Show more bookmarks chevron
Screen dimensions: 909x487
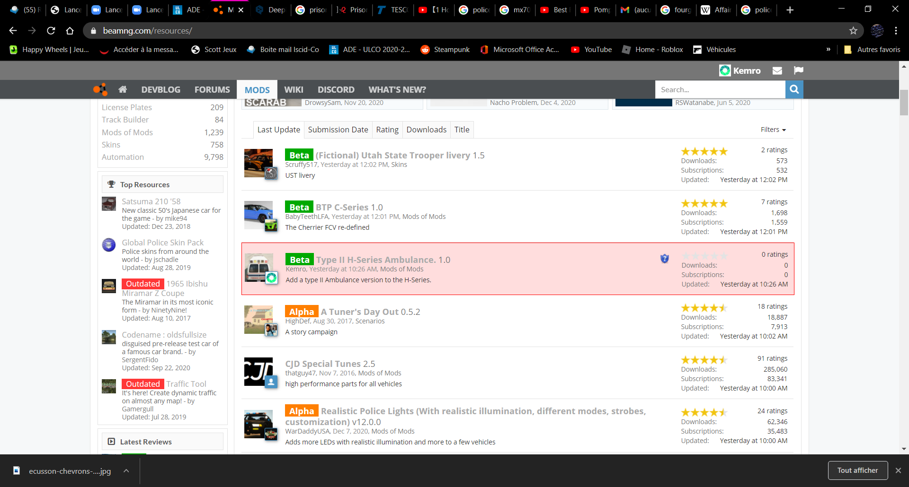click(x=828, y=50)
